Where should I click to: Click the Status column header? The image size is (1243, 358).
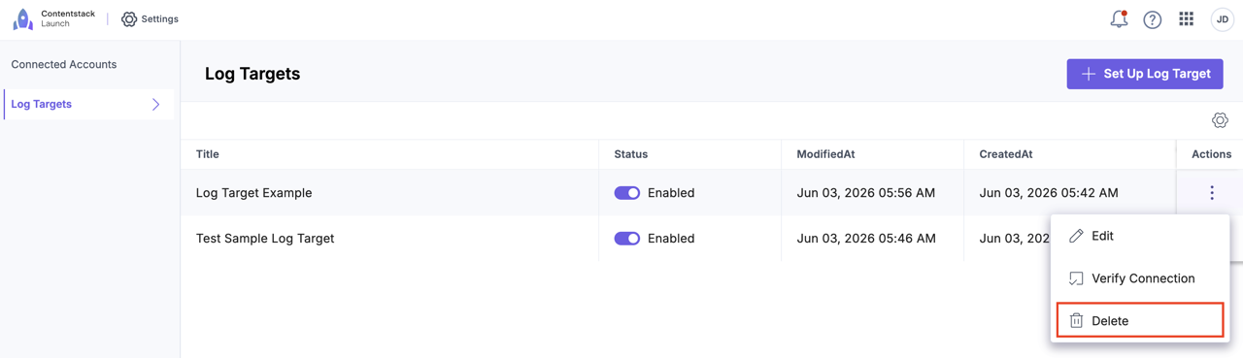click(x=631, y=154)
